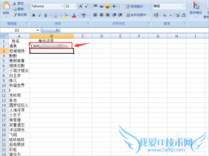Decrease font size with small A
This screenshot has width=209, height=156.
click(x=87, y=6)
